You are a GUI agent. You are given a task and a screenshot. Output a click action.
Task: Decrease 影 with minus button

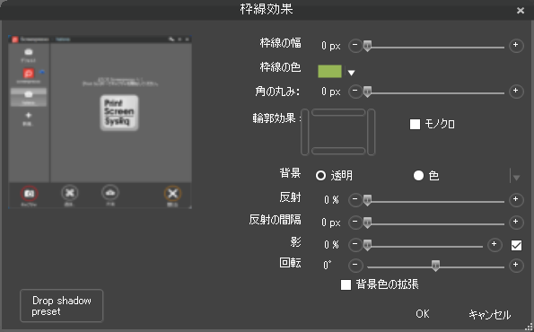click(x=355, y=245)
